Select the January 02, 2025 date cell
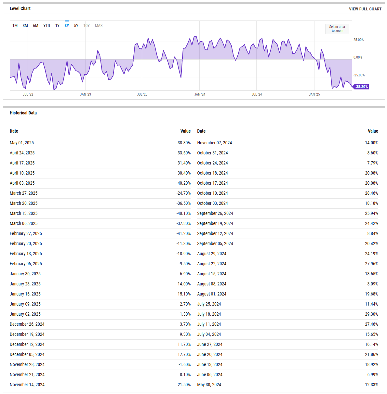Image resolution: width=387 pixels, height=394 pixels. point(25,314)
